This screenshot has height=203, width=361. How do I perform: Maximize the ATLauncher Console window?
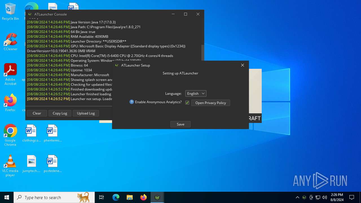pyautogui.click(x=186, y=14)
